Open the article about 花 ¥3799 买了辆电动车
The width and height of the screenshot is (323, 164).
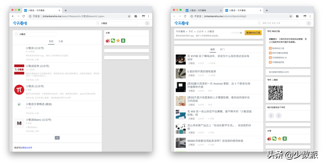coord(218,58)
